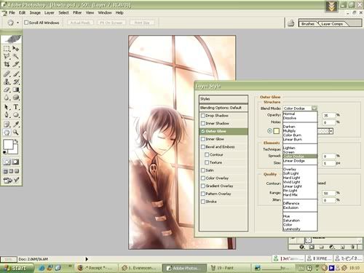Uncheck the Outer Glow style
This screenshot has width=364, height=273.
point(203,131)
